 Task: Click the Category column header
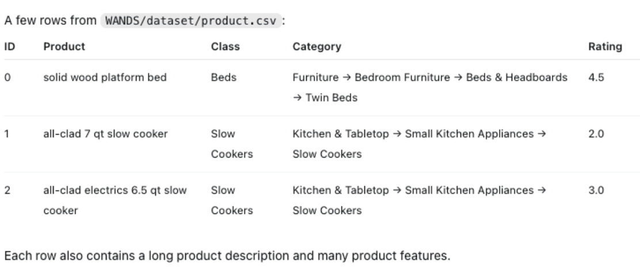[317, 47]
